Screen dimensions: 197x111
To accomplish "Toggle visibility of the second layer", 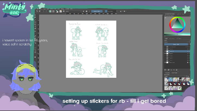I will click(x=165, y=49).
